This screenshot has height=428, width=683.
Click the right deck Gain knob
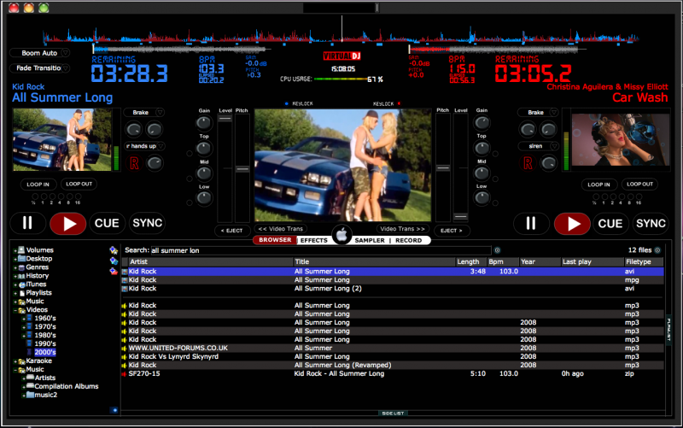click(482, 123)
